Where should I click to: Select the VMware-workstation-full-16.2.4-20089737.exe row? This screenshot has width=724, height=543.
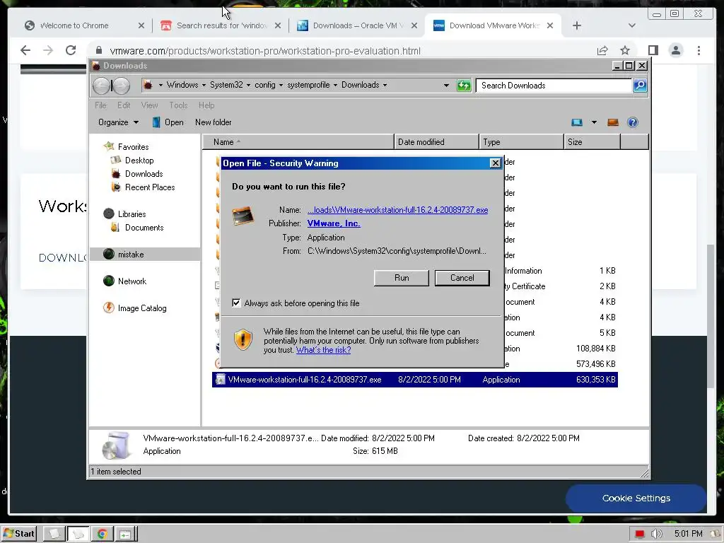coord(414,380)
